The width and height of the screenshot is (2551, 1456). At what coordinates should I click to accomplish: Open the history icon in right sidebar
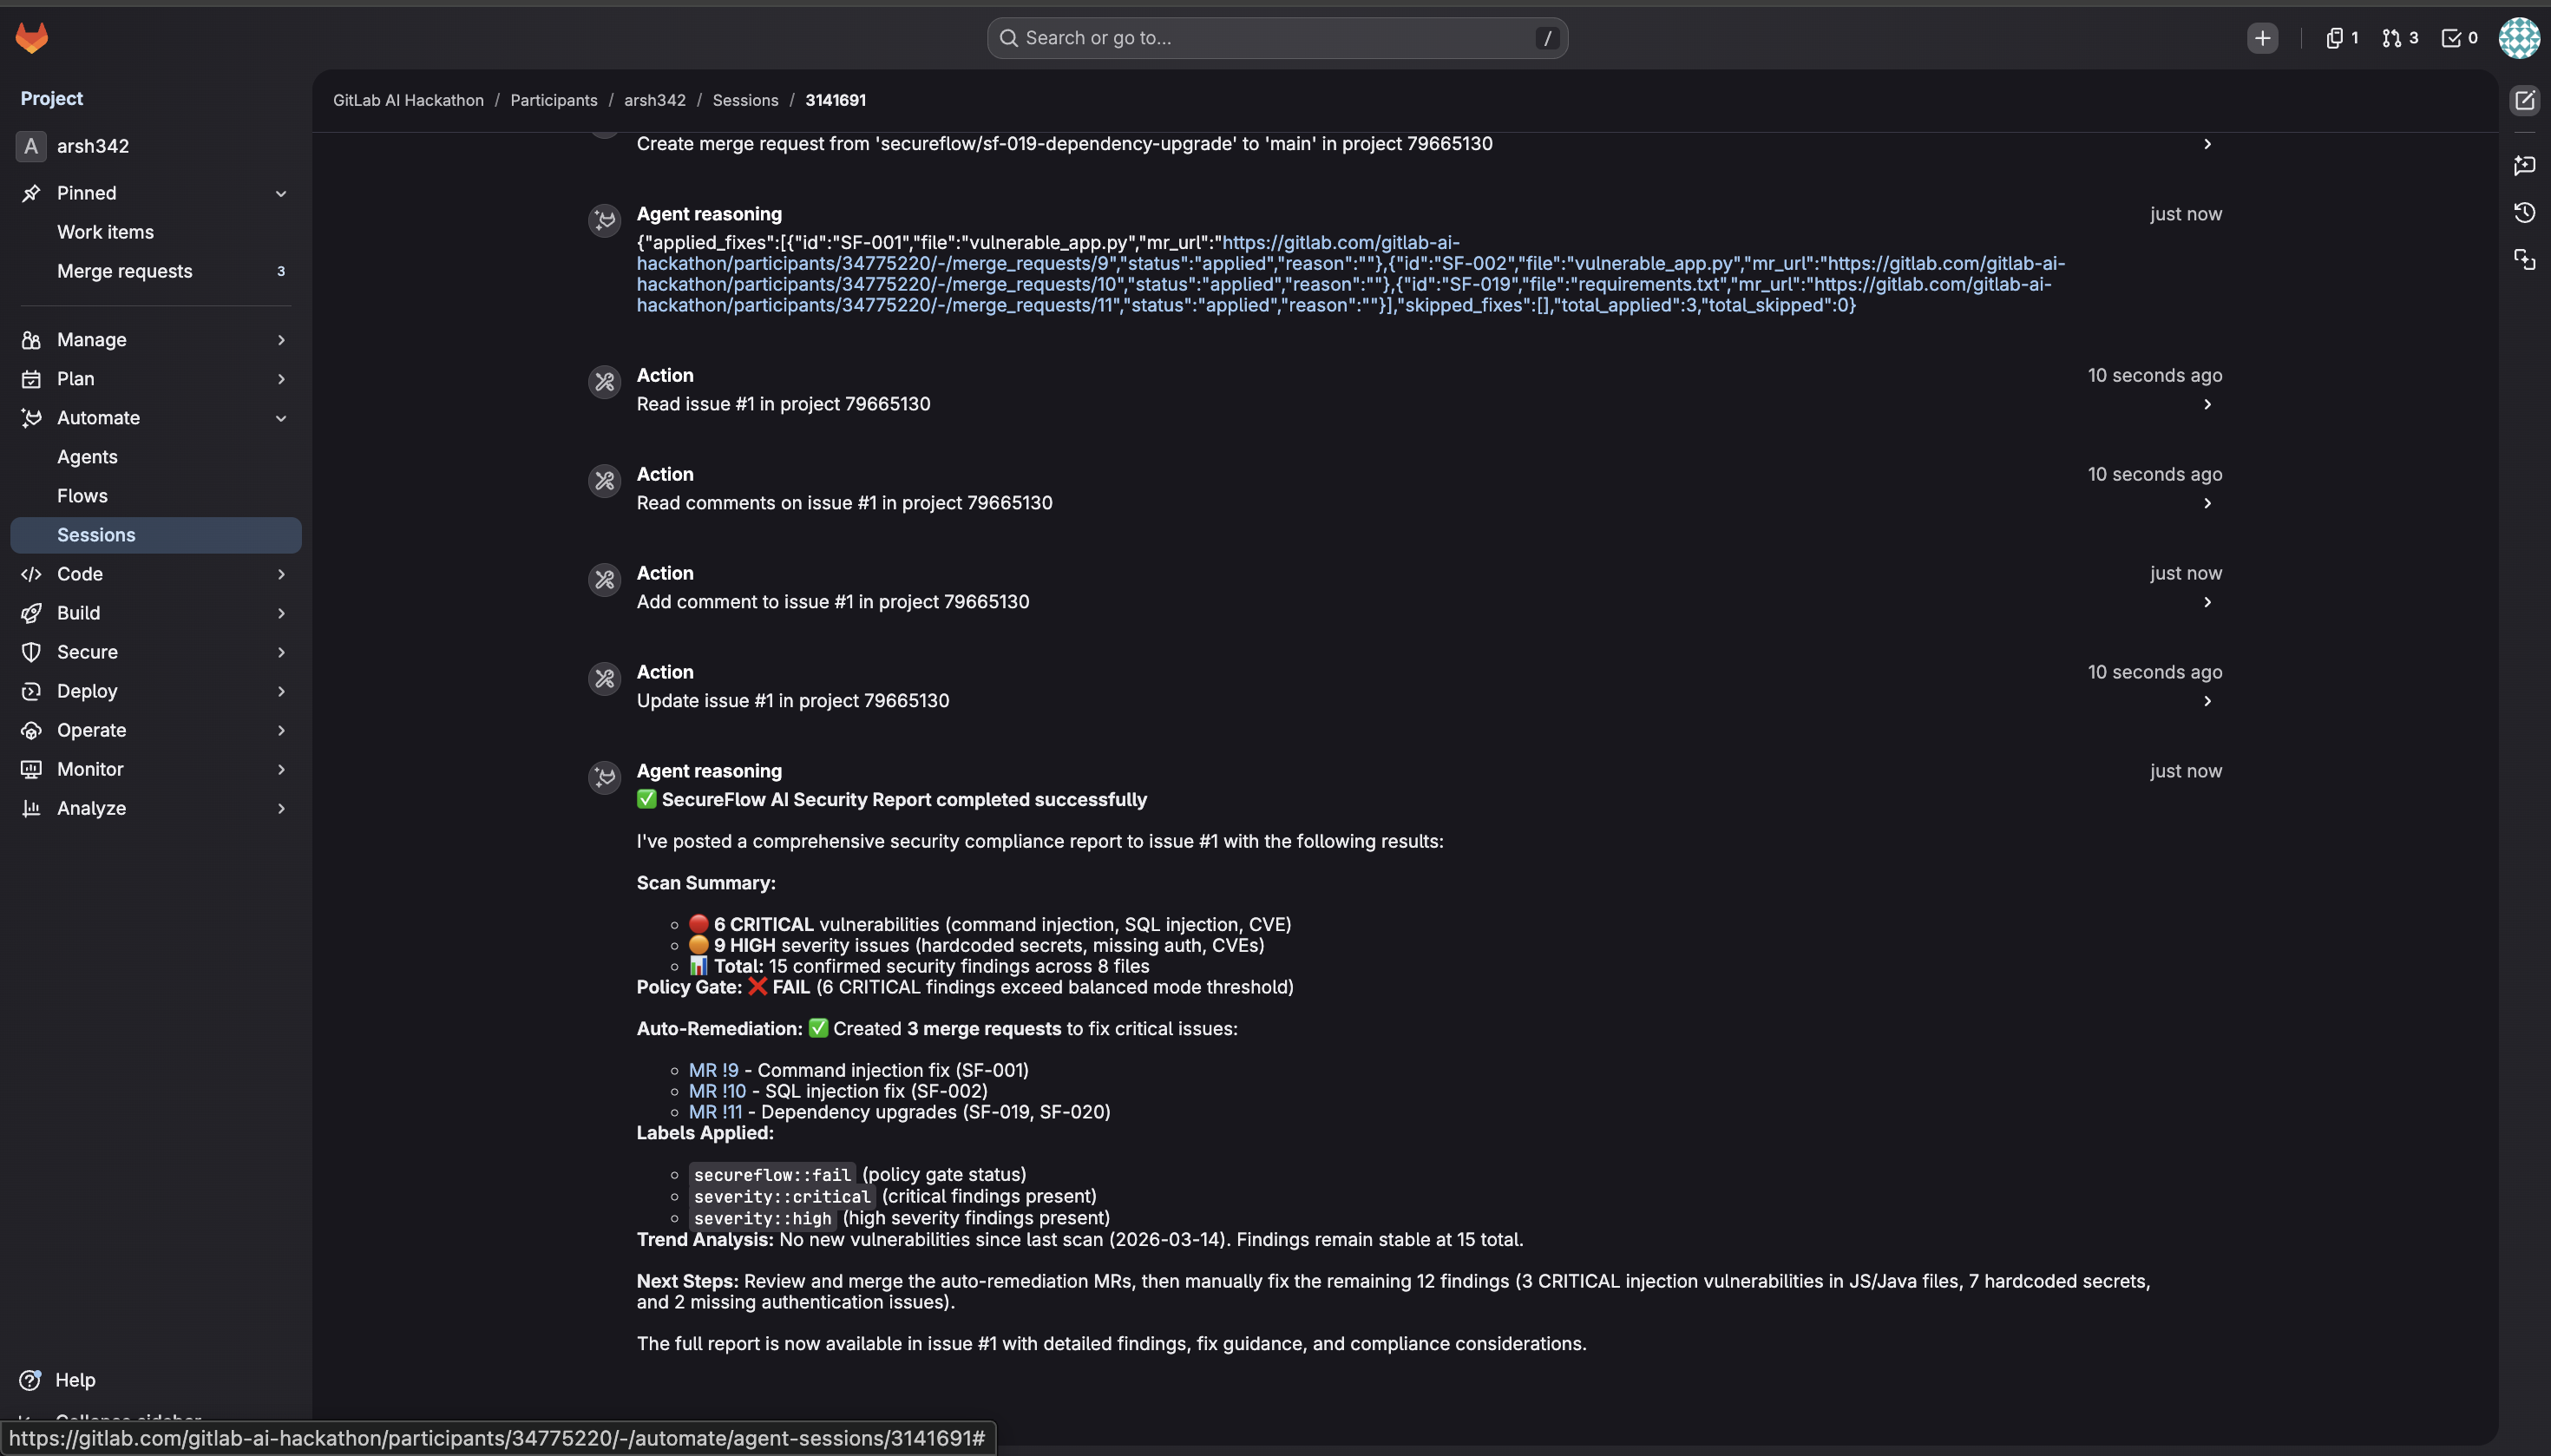(x=2524, y=212)
